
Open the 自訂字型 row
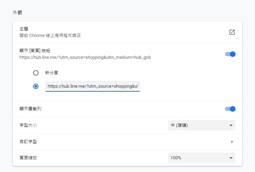[128, 142]
